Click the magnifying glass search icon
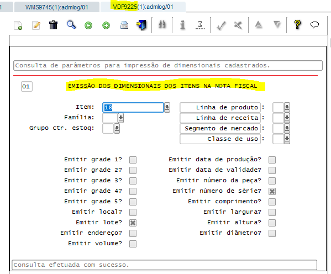The image size is (331, 274). (x=71, y=25)
